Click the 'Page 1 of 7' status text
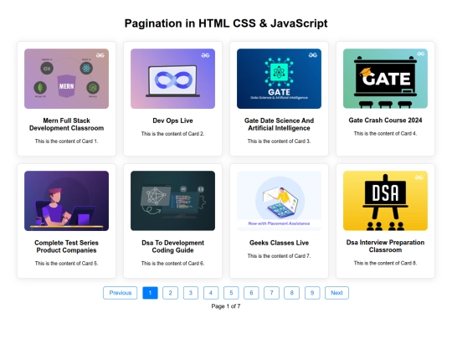This screenshot has width=452, height=339. click(x=226, y=306)
